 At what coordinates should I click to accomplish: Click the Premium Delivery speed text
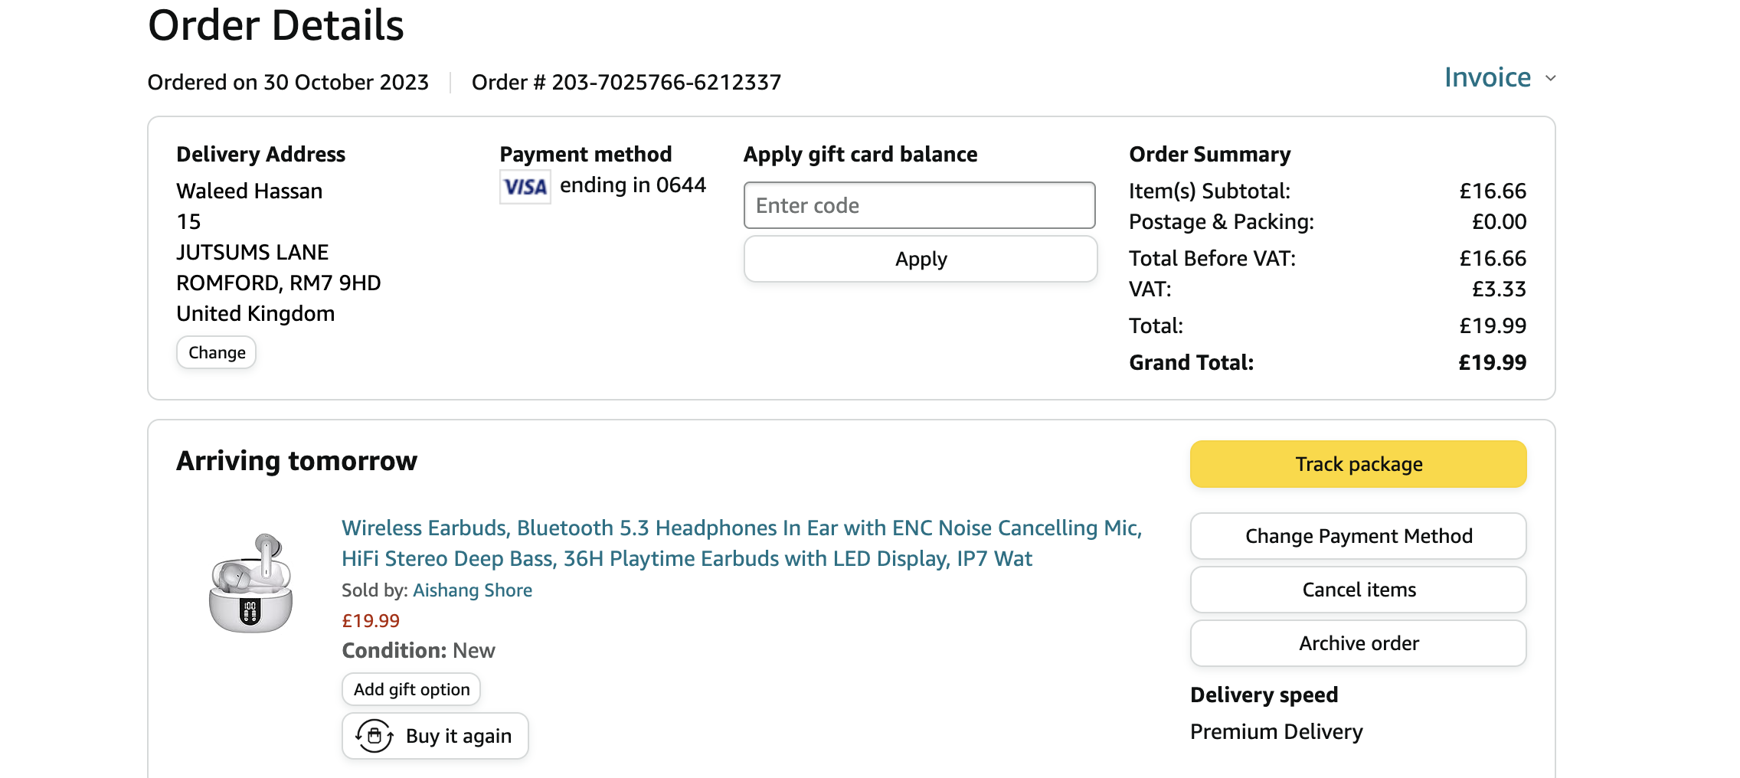coord(1276,731)
